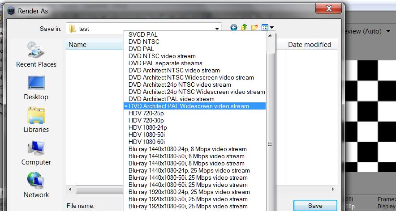Pick Blu-ray 1440x1080-50i, 25 Mbps video stream
The image size is (396, 211).
[x=194, y=177]
